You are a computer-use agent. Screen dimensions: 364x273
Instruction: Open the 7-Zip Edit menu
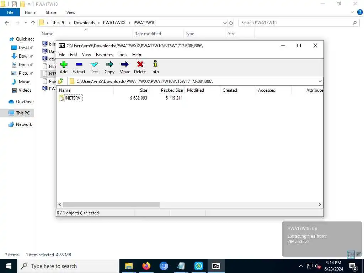click(73, 55)
